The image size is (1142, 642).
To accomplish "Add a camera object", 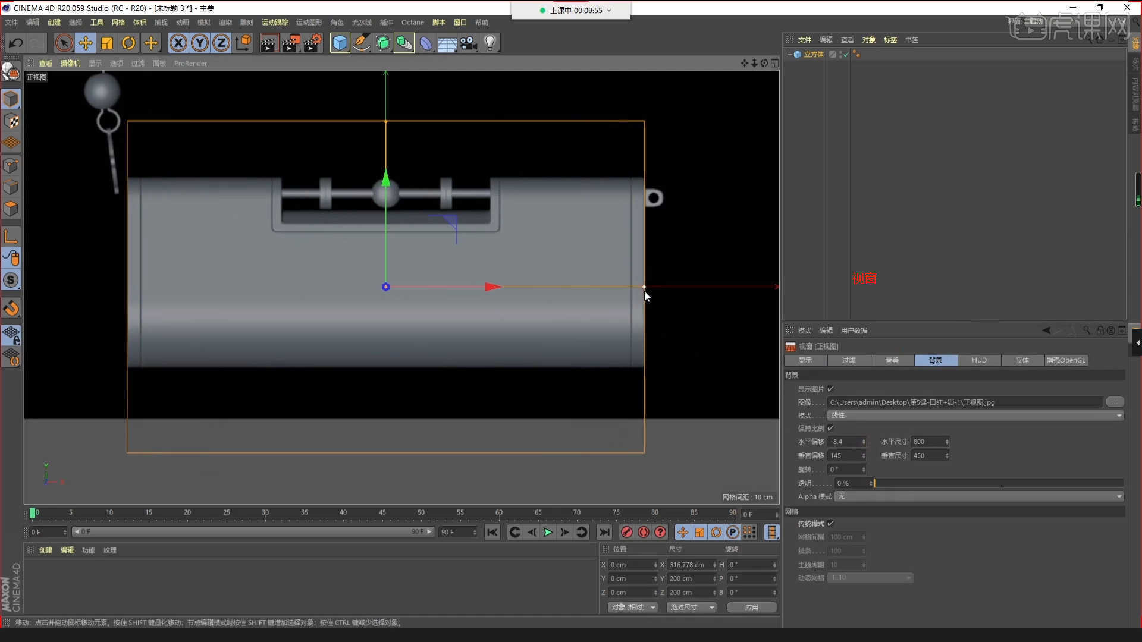I will coord(469,43).
